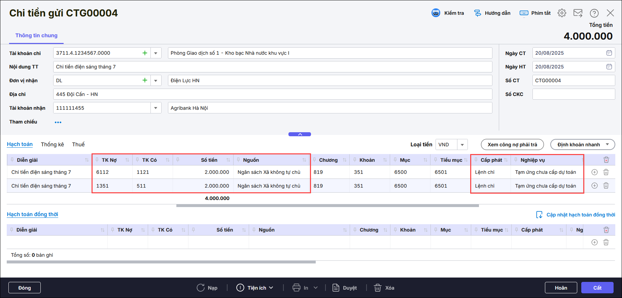Open settings gear icon in header
Screen dimensions: 622x298
[562, 13]
